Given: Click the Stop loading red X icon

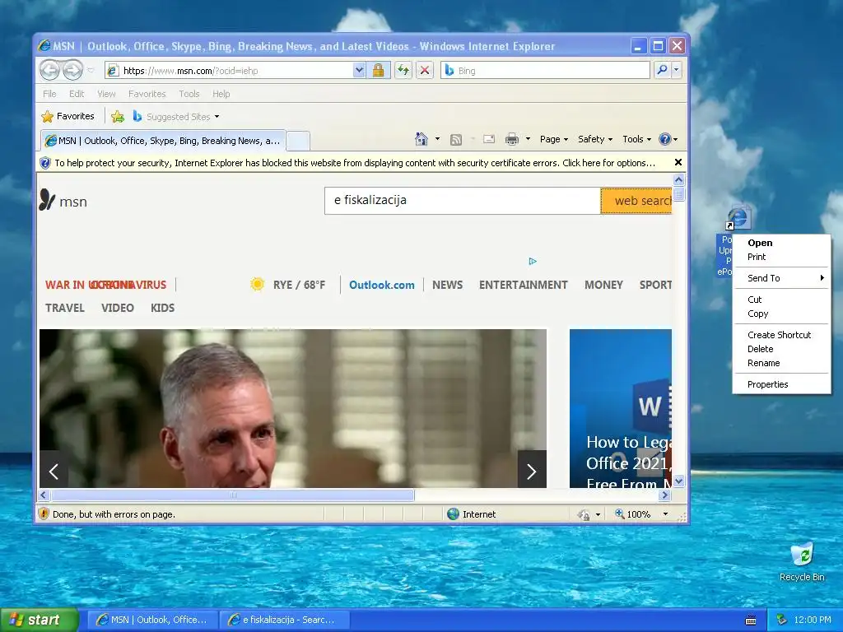Looking at the screenshot, I should [x=425, y=71].
